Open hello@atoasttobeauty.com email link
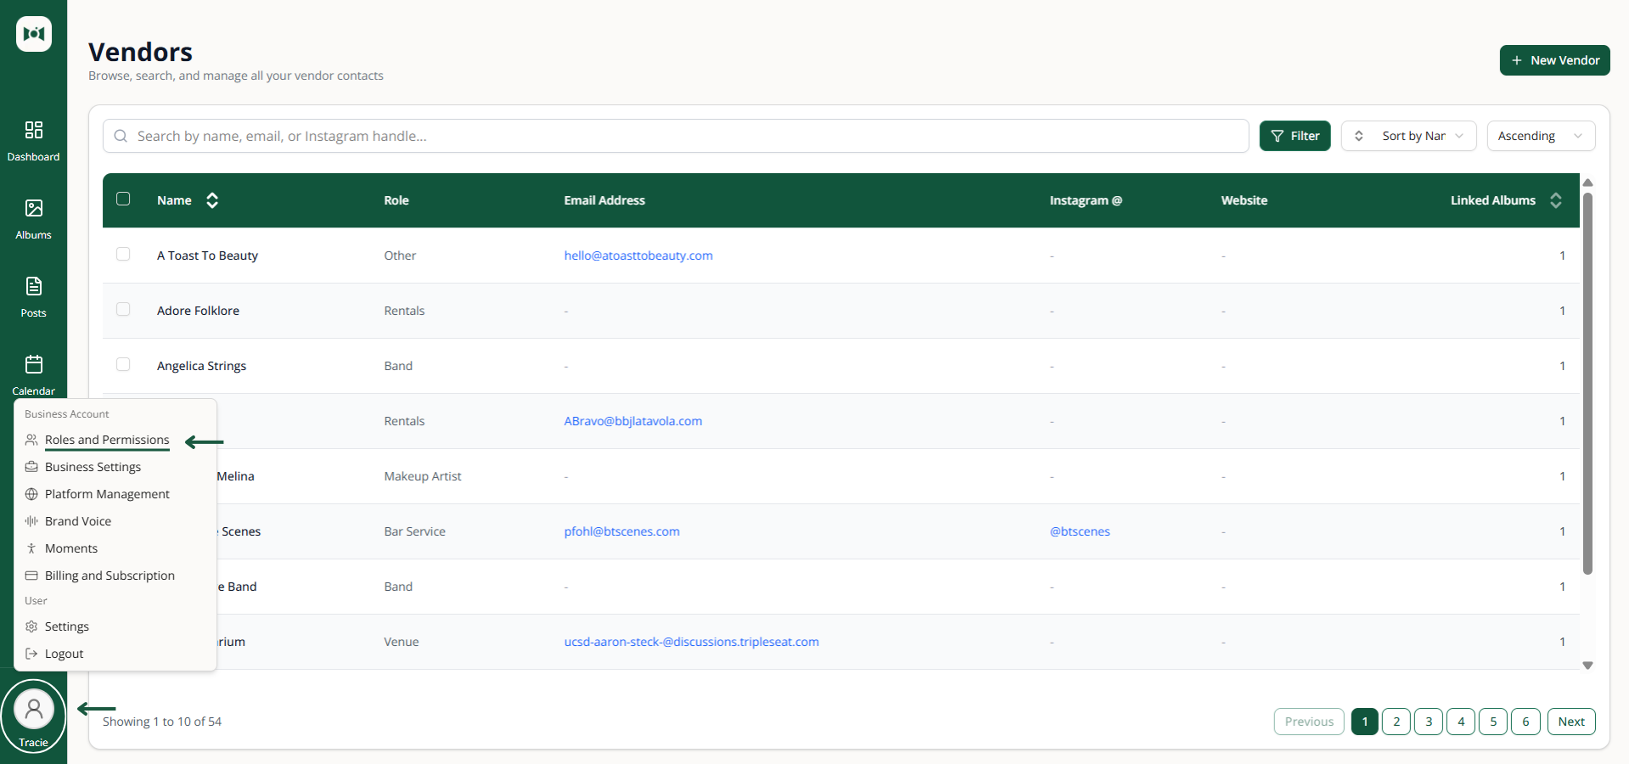 point(638,256)
